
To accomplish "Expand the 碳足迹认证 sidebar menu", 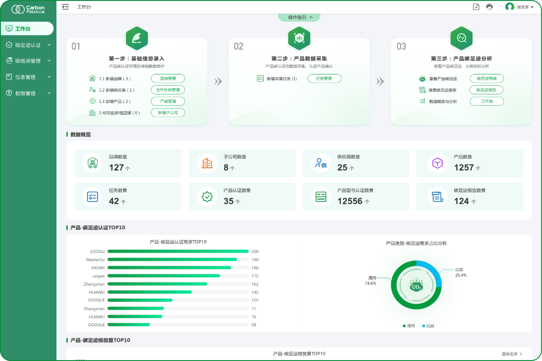I will point(28,45).
